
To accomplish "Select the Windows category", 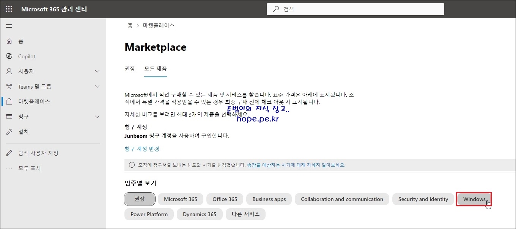I will pyautogui.click(x=474, y=199).
